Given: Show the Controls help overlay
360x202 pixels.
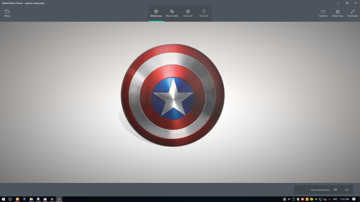Looking at the screenshot, I should 323,13.
